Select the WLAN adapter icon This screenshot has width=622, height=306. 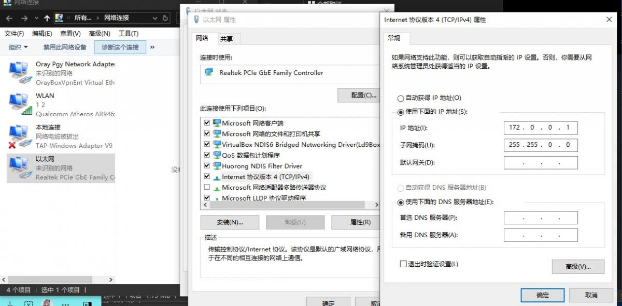pos(19,104)
